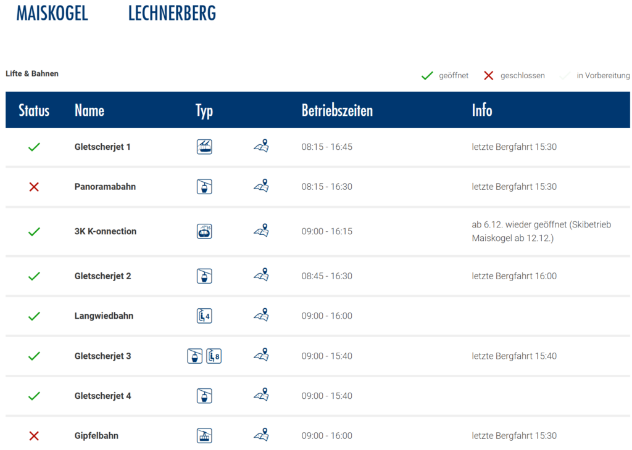Click the Gipfelbahn lift name
This screenshot has width=632, height=450.
click(x=96, y=435)
